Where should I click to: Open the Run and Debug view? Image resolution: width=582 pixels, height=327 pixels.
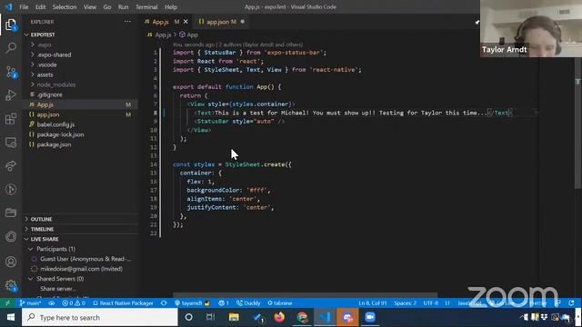pos(11,95)
